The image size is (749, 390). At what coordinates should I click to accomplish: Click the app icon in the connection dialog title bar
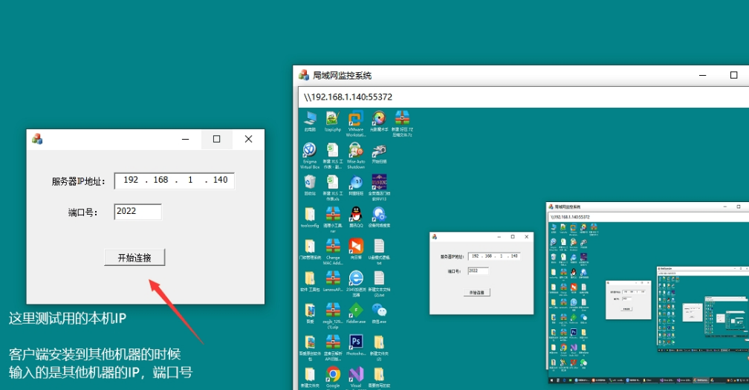[37, 139]
